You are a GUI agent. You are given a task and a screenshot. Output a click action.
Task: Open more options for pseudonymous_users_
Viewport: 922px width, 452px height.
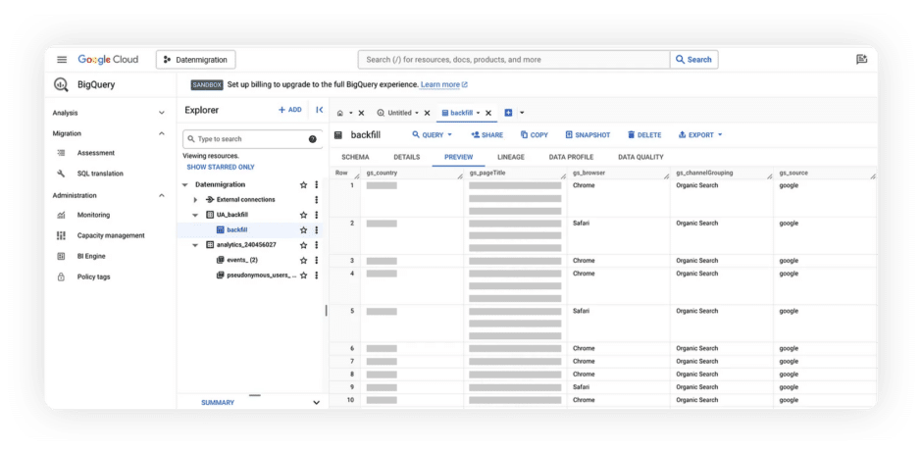[x=317, y=276]
